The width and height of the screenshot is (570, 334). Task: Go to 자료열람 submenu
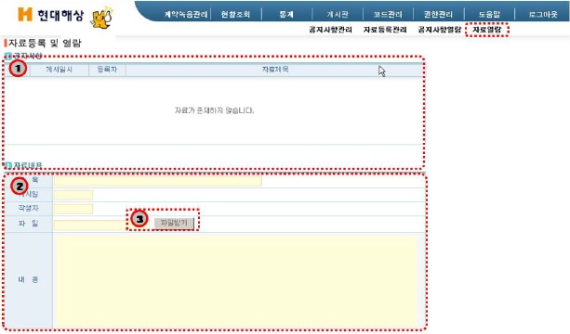pyautogui.click(x=486, y=30)
